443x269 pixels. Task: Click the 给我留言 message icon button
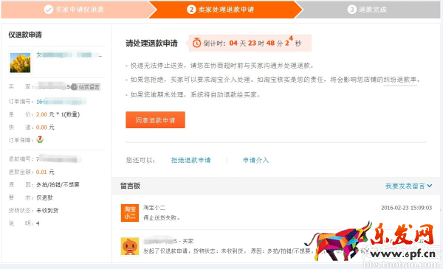click(x=86, y=87)
